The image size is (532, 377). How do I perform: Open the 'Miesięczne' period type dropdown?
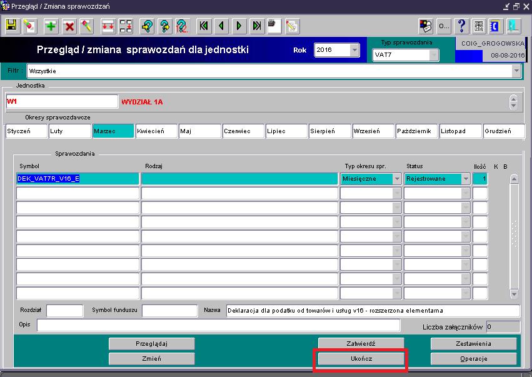coord(396,179)
